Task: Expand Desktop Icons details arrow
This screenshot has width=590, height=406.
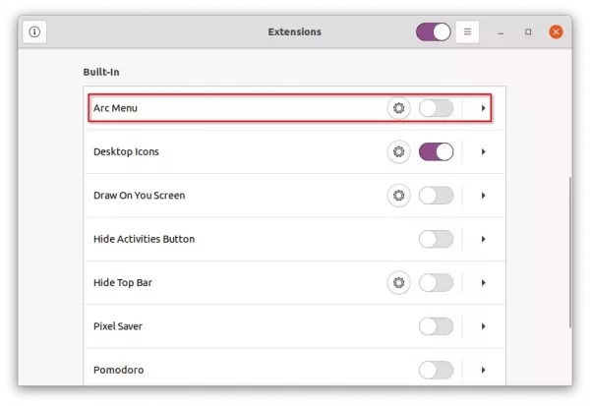Action: pyautogui.click(x=483, y=151)
